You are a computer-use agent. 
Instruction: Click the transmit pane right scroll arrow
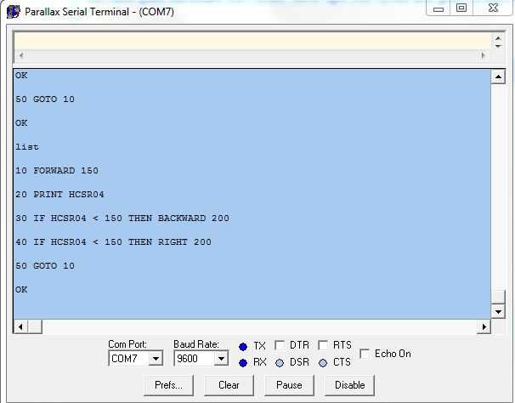(x=483, y=55)
